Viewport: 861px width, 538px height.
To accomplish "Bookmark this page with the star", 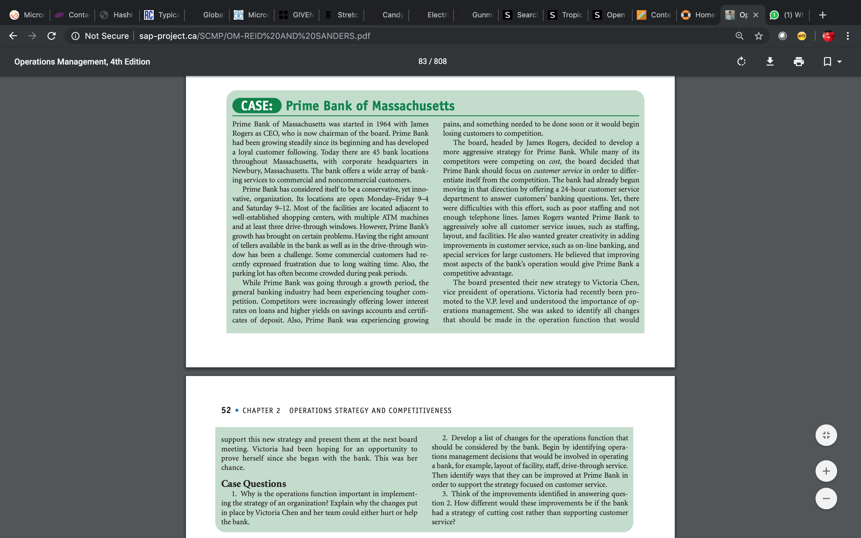I will [x=758, y=36].
